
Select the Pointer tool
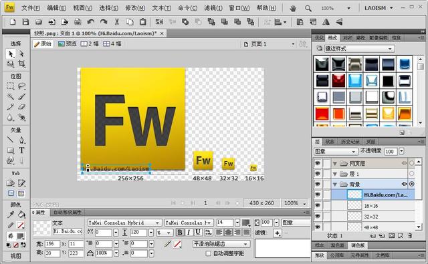click(11, 54)
